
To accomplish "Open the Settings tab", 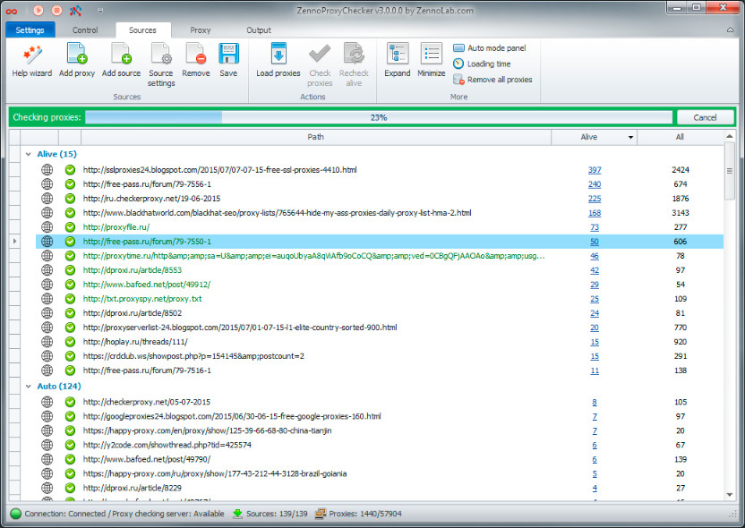I will (x=30, y=30).
